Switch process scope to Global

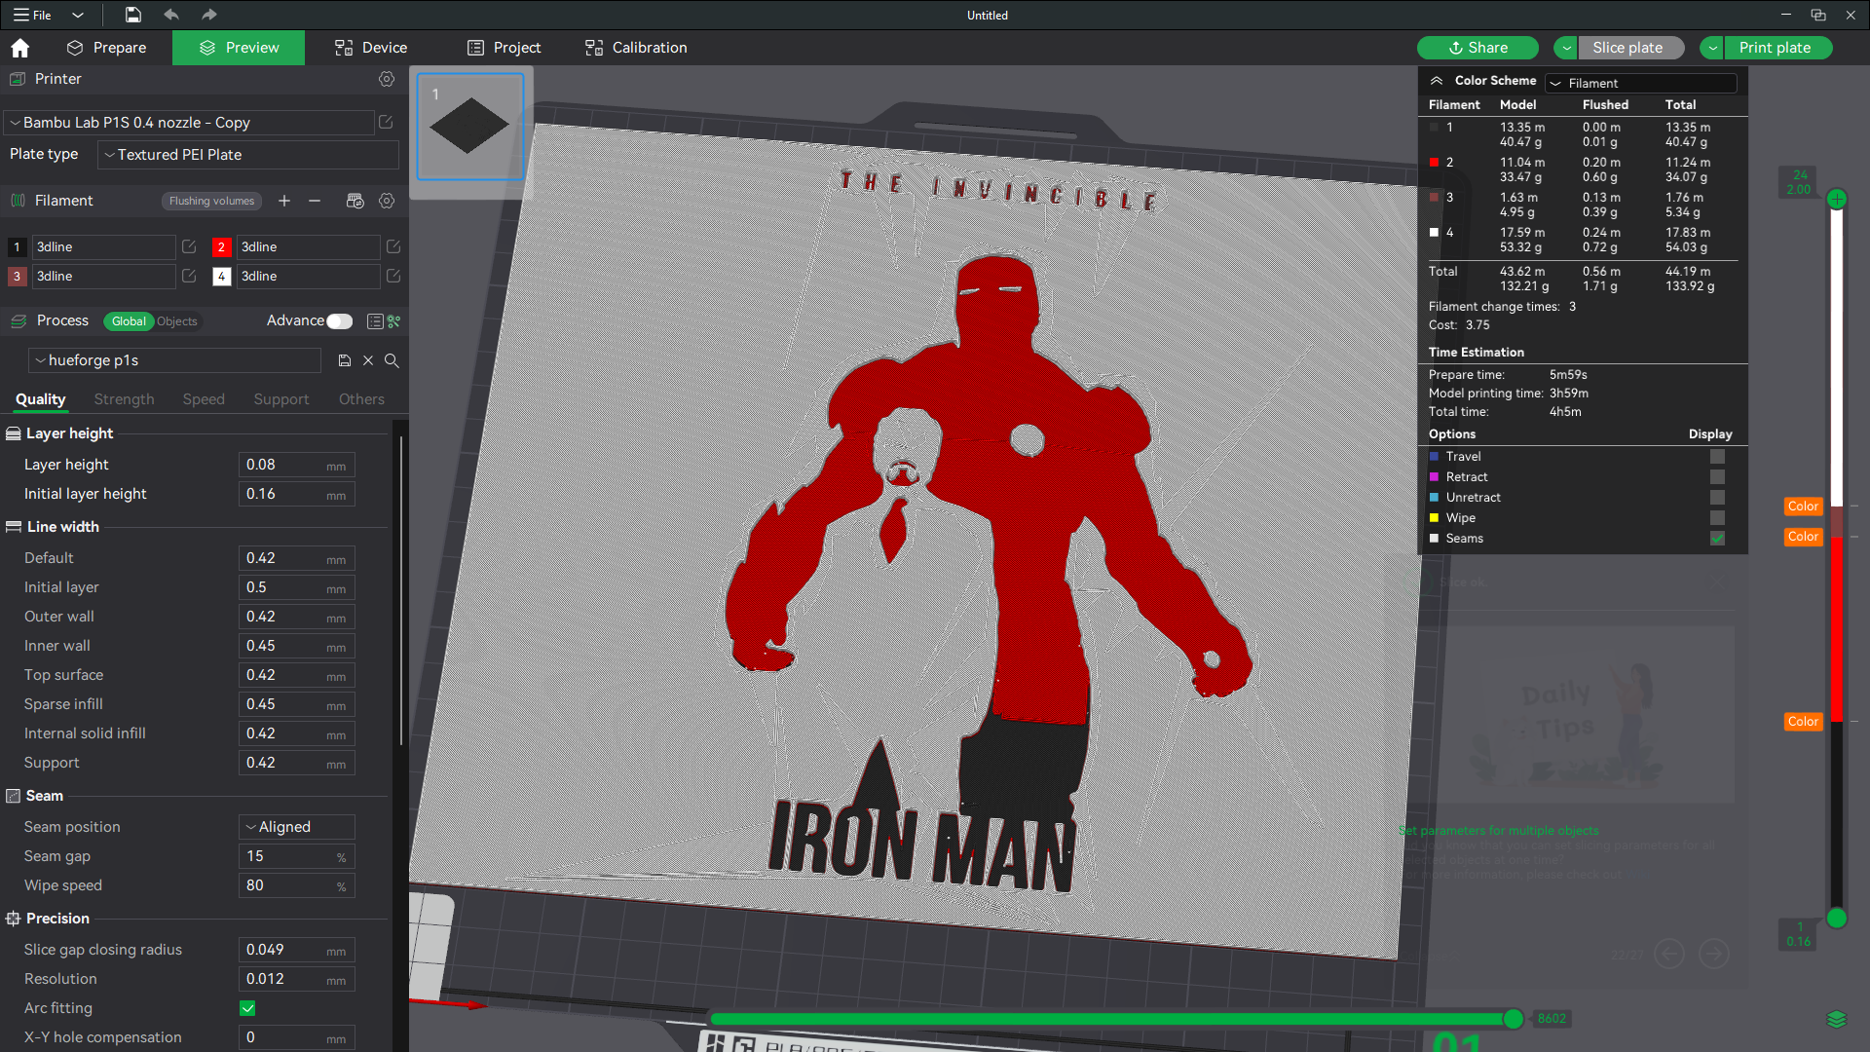(x=129, y=321)
